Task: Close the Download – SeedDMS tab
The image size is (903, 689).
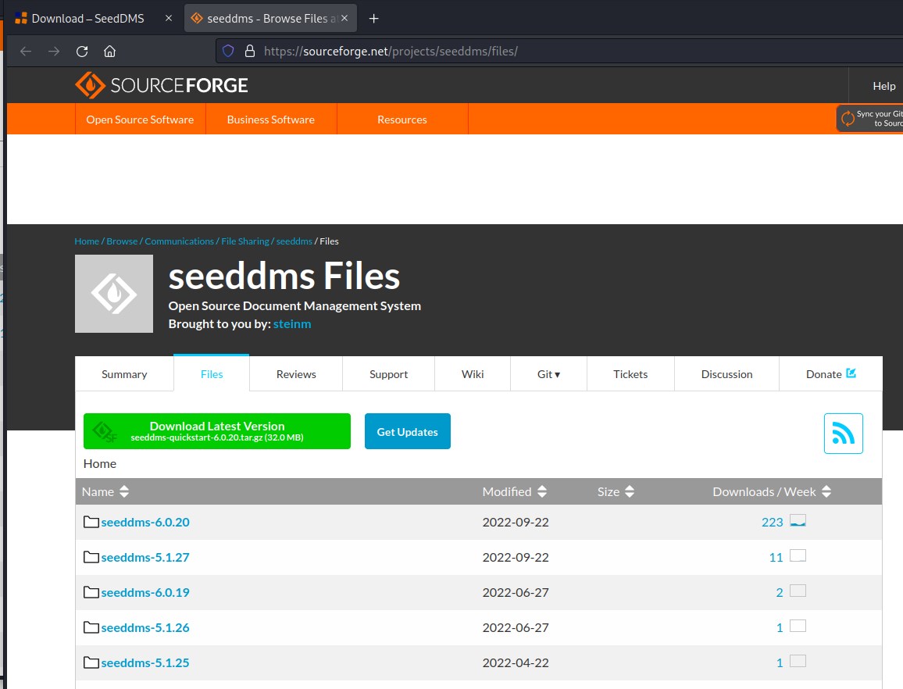Action: 169,18
